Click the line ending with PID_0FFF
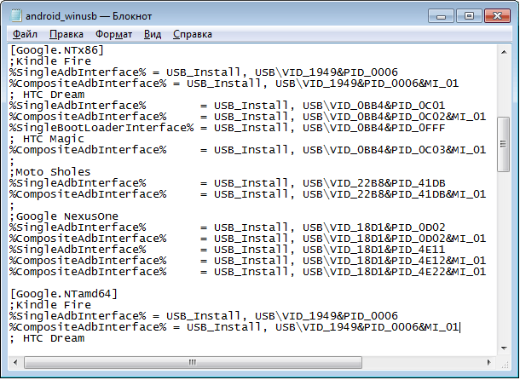This screenshot has height=380, width=520. click(x=227, y=128)
